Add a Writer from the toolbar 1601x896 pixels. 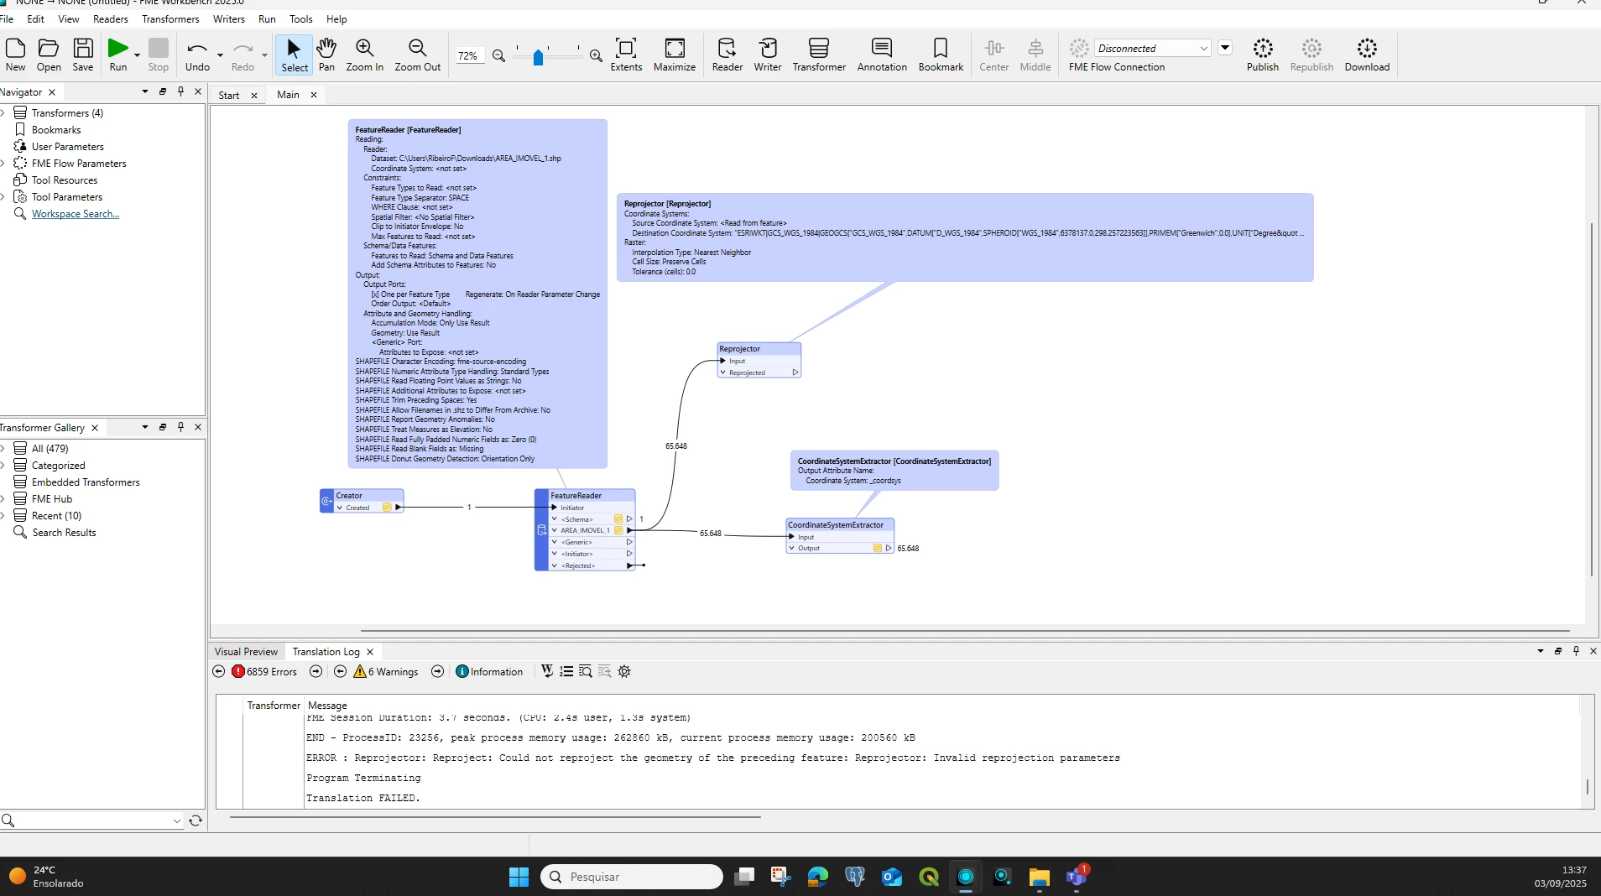click(767, 55)
